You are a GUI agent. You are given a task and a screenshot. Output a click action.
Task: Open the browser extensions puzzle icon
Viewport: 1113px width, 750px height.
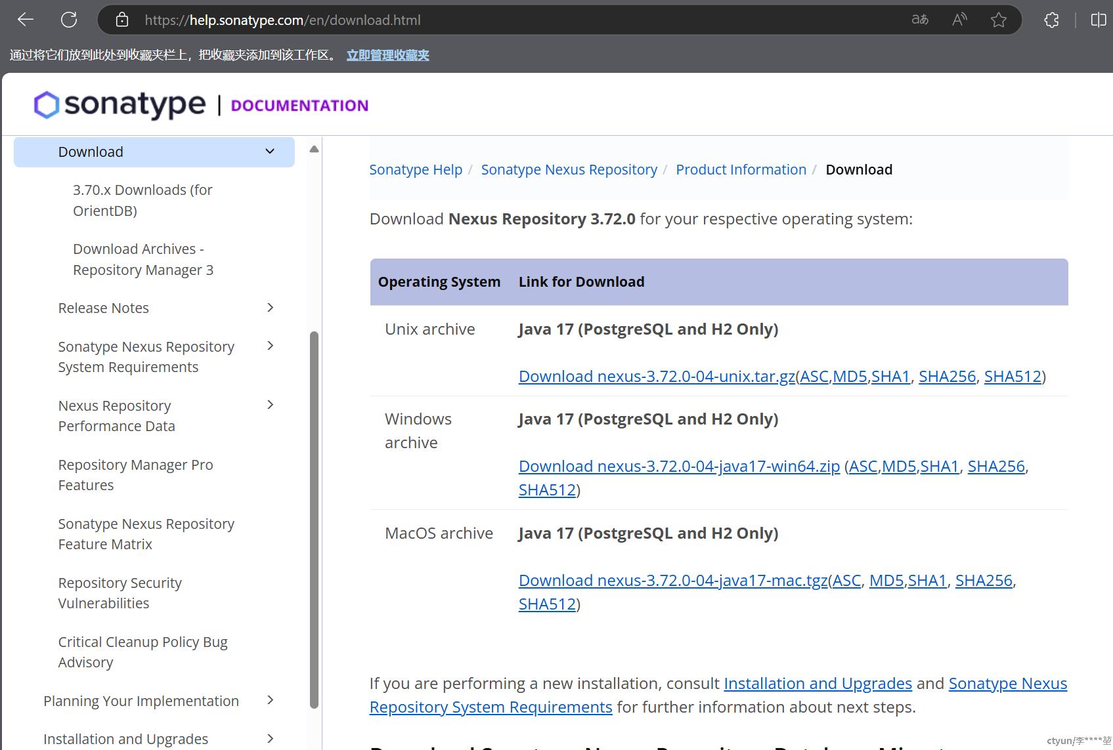[1051, 20]
